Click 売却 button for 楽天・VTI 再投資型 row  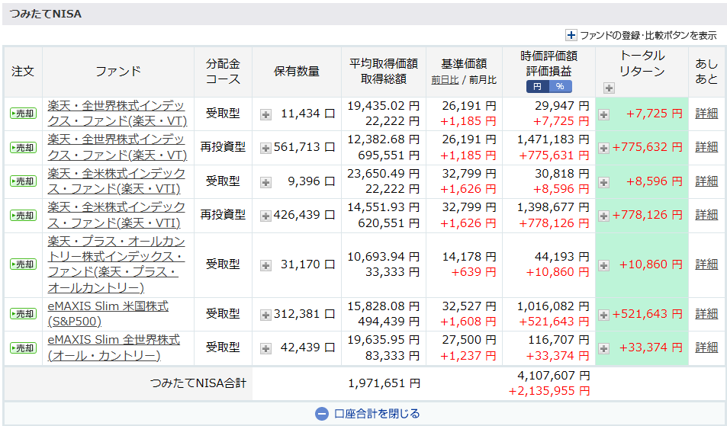(x=23, y=216)
